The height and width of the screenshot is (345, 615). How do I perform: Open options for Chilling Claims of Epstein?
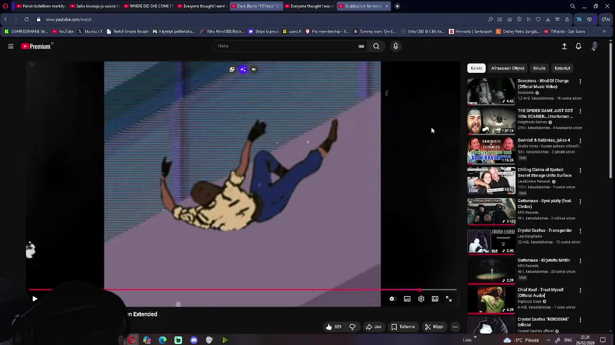(x=580, y=170)
